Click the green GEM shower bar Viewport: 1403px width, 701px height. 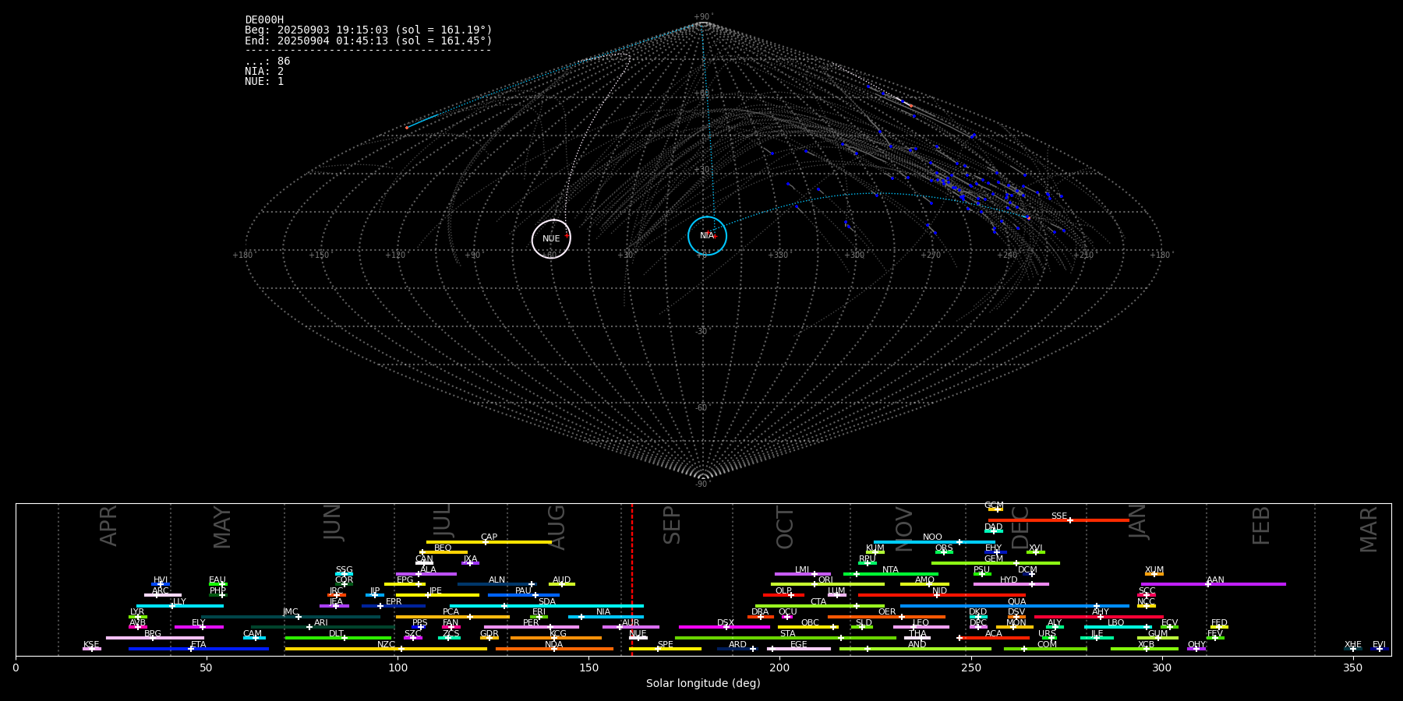coord(995,563)
